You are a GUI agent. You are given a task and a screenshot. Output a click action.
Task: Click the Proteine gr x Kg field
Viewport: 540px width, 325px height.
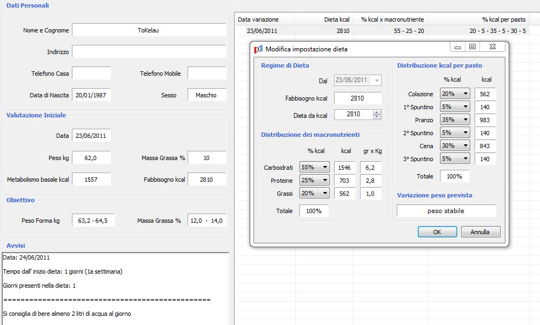371,181
